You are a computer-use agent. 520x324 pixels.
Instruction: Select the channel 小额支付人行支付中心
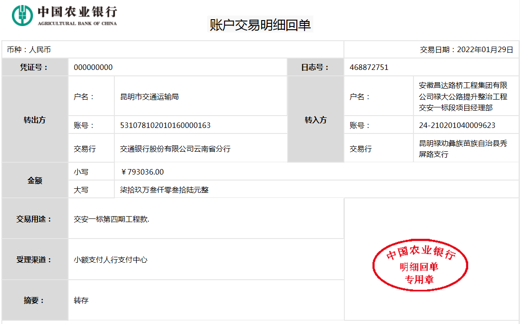pyautogui.click(x=111, y=260)
